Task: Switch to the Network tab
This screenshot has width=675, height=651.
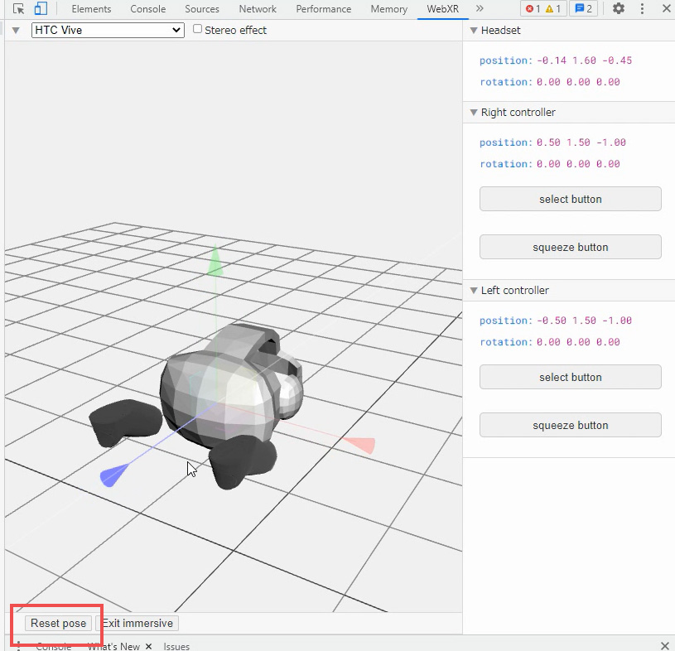Action: tap(258, 9)
